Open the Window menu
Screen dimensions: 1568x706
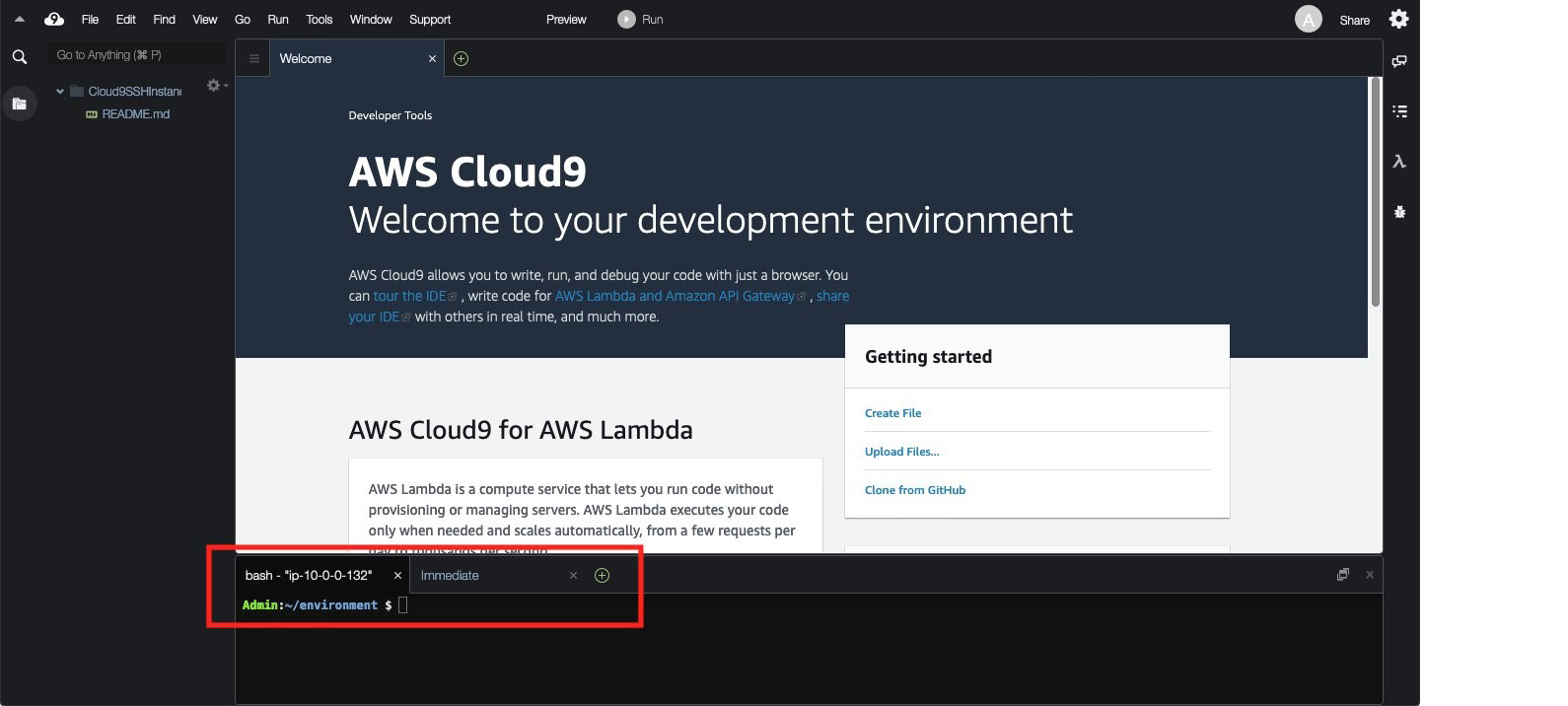(371, 19)
